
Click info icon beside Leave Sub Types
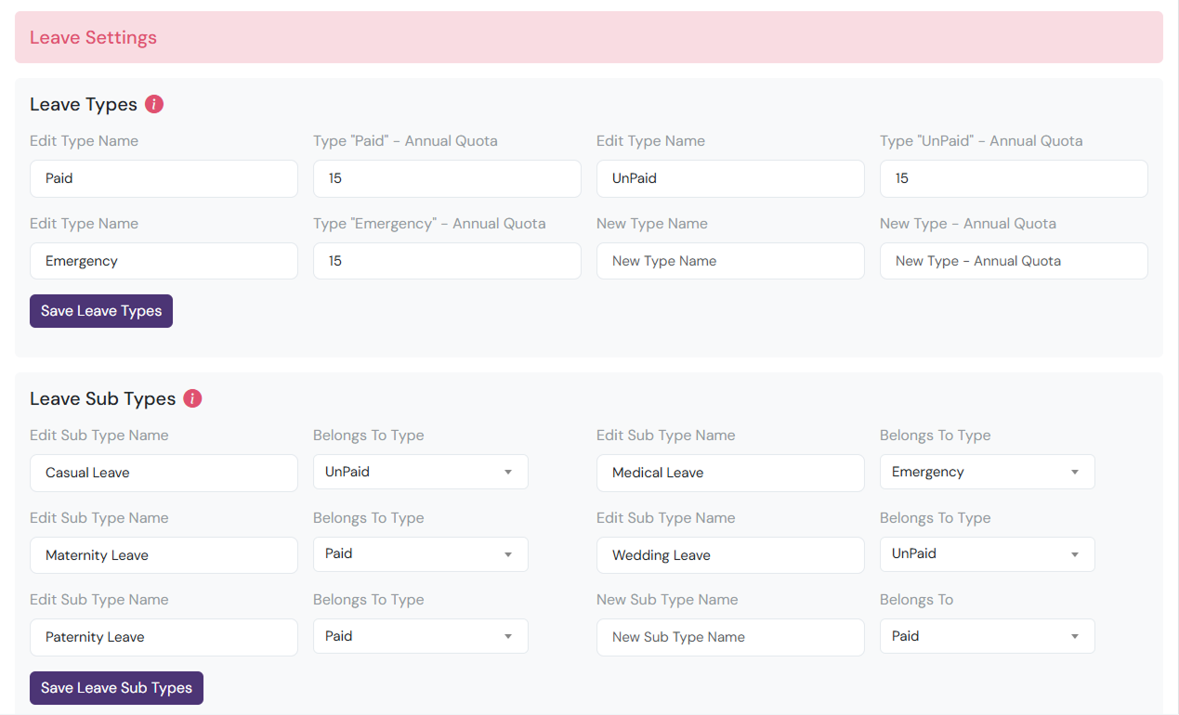click(x=192, y=398)
